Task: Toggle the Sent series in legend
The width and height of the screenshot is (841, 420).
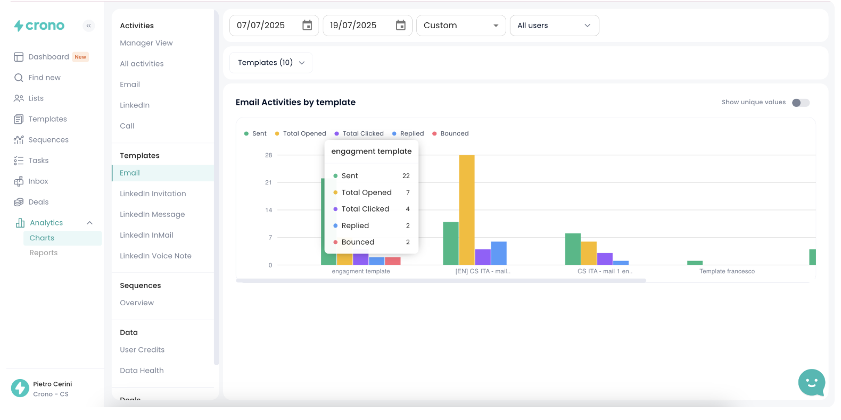Action: [255, 133]
